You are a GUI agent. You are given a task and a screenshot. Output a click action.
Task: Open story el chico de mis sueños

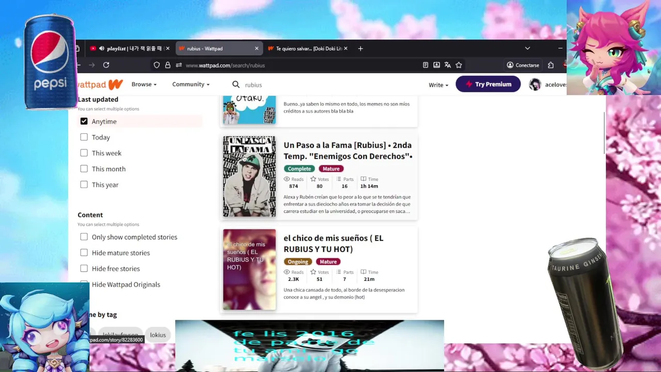(333, 243)
